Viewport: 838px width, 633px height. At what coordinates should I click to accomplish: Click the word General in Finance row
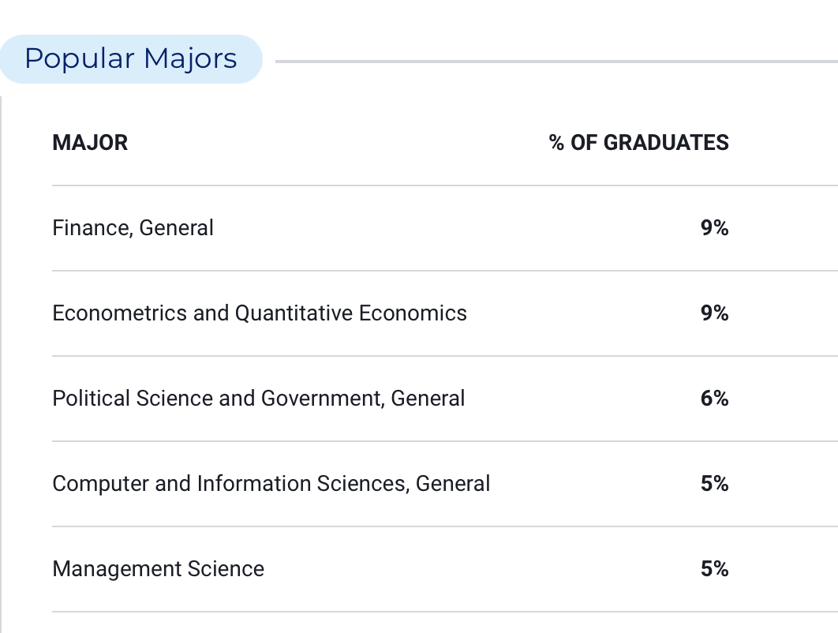(177, 228)
